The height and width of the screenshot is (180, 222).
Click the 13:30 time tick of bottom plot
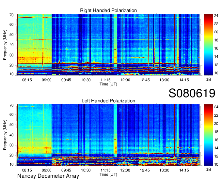pyautogui.click(x=164, y=170)
